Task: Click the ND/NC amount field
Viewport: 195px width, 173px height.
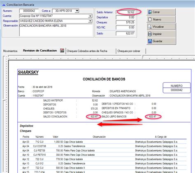Action: pyautogui.click(x=125, y=28)
